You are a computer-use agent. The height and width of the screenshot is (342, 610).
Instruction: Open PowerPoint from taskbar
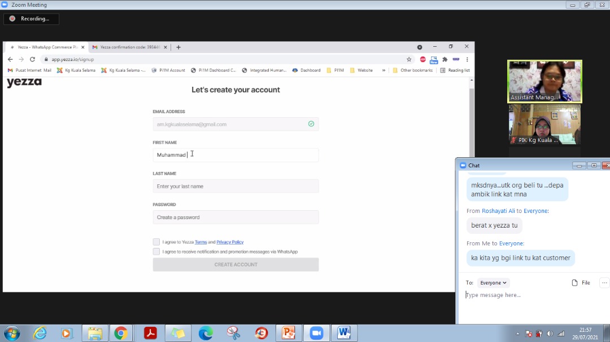(x=288, y=333)
